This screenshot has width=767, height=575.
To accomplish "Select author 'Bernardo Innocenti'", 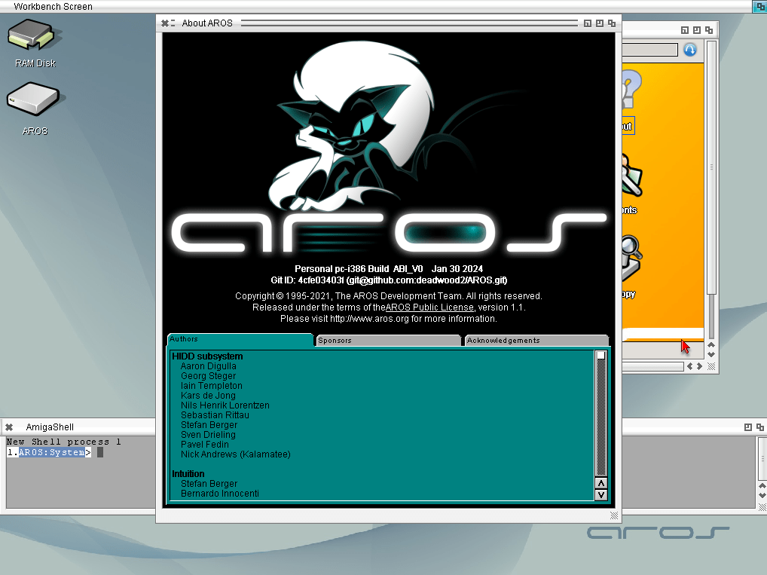I will tap(220, 494).
